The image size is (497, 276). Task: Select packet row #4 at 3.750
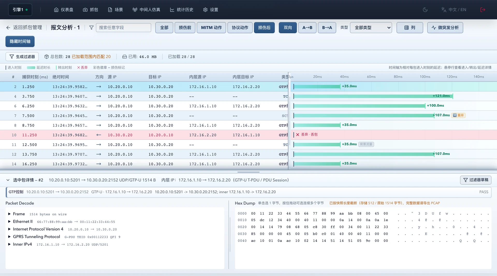[144, 96]
